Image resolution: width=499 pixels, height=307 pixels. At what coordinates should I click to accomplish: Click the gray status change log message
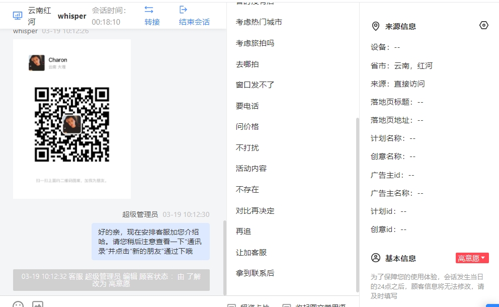tap(111, 280)
